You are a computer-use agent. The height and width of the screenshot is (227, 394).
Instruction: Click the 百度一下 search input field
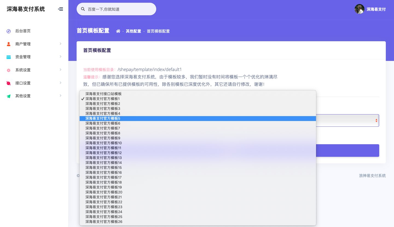120,9
